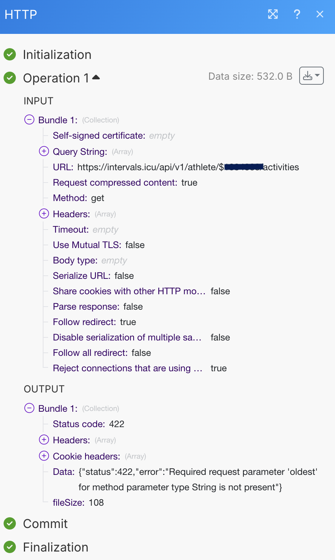
Task: Select the Status code 422 entry
Action: [x=89, y=424]
